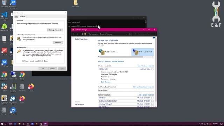Click Remove under 192.168.11.250 credential

point(107,82)
